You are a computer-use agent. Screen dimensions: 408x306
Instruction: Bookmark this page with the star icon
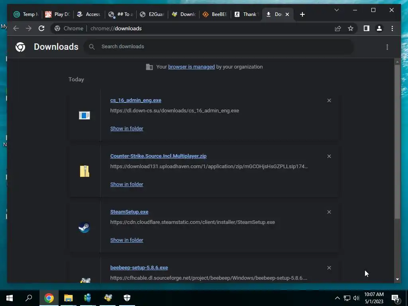(x=351, y=28)
